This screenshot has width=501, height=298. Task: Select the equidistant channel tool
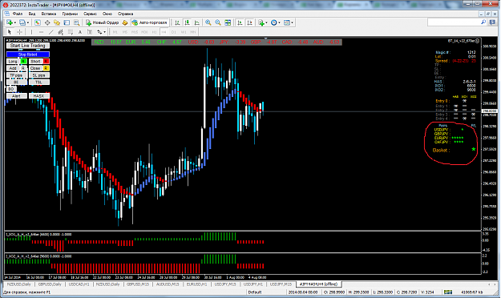[60, 32]
